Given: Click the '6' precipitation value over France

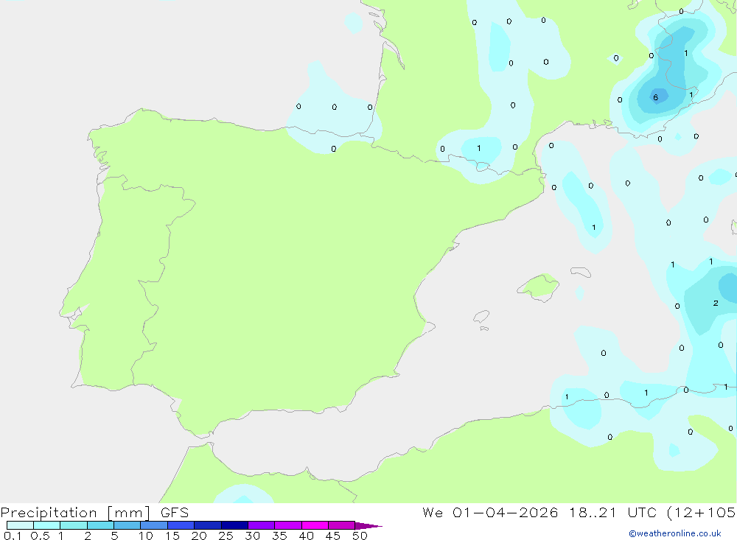Looking at the screenshot, I should coord(656,97).
